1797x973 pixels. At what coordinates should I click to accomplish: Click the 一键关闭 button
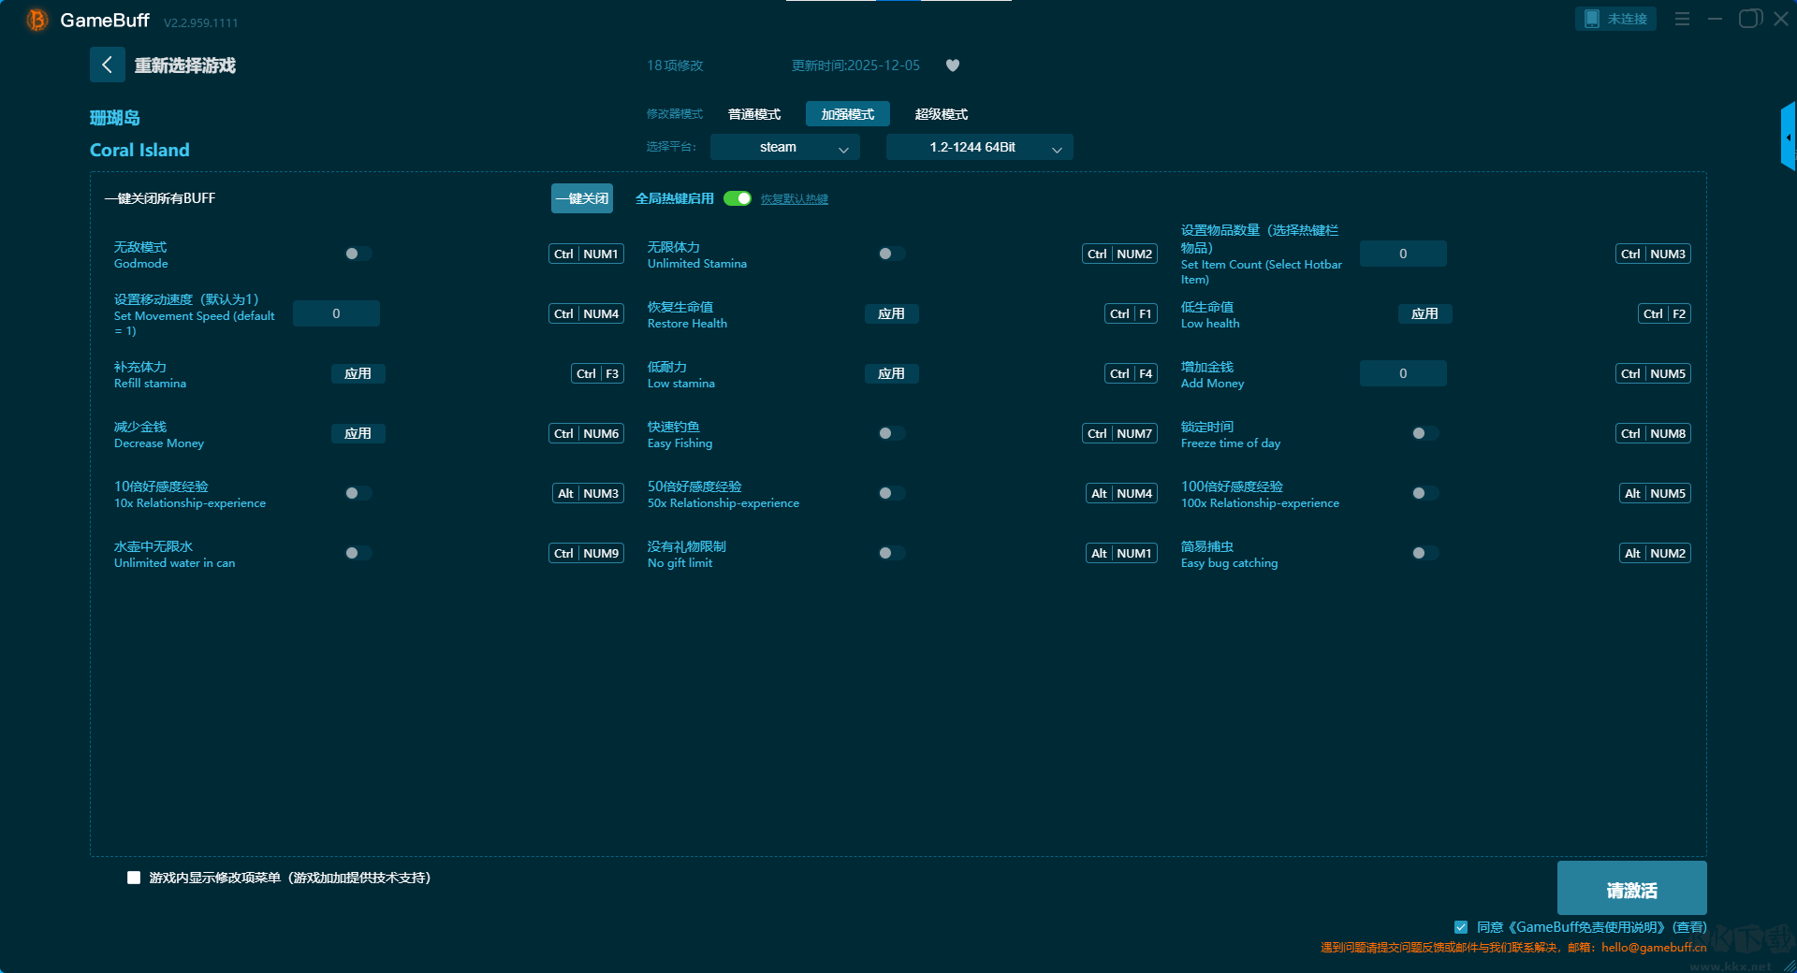pyautogui.click(x=581, y=198)
